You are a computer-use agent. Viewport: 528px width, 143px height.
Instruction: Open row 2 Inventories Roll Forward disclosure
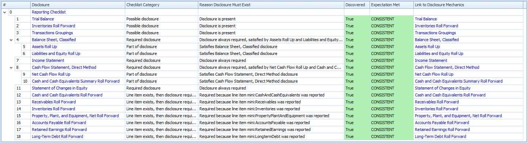click(53, 26)
